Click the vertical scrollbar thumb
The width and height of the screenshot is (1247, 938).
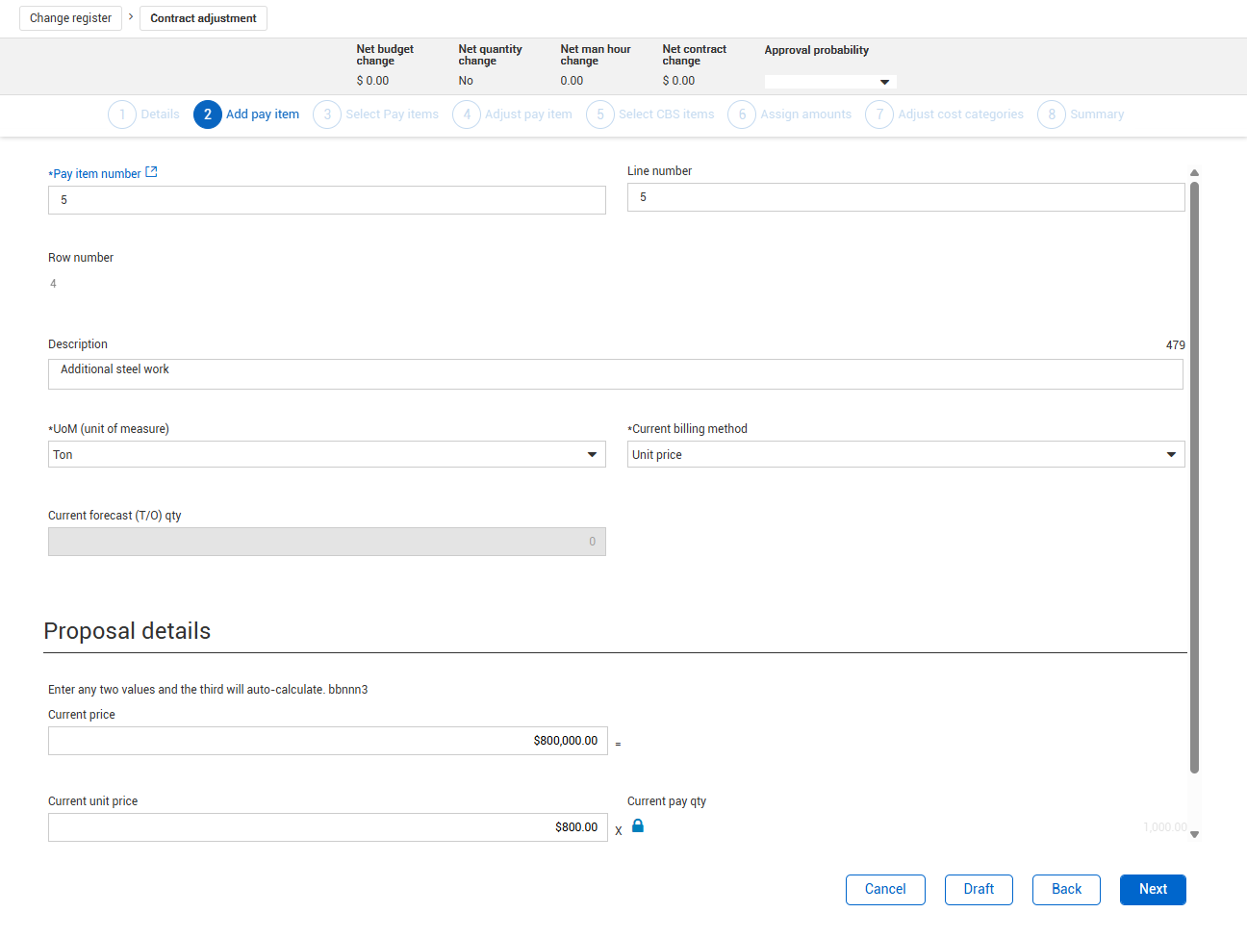[1194, 476]
